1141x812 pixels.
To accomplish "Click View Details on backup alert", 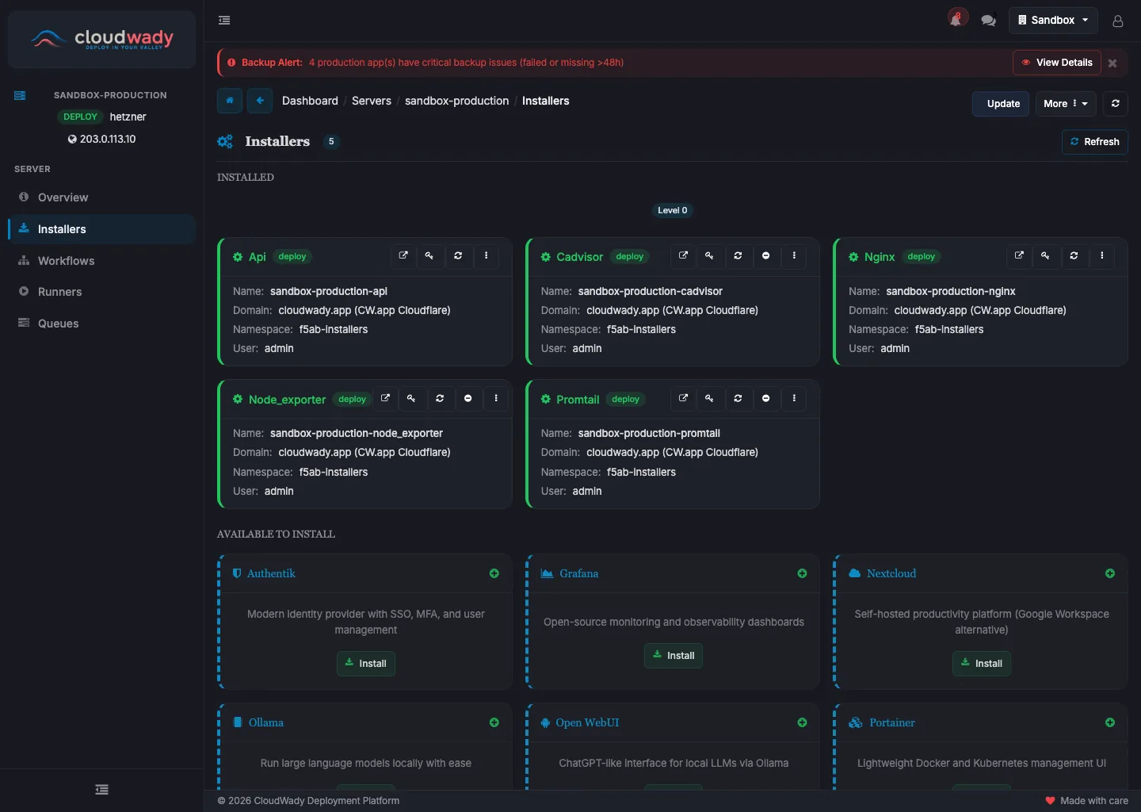I will click(x=1057, y=63).
